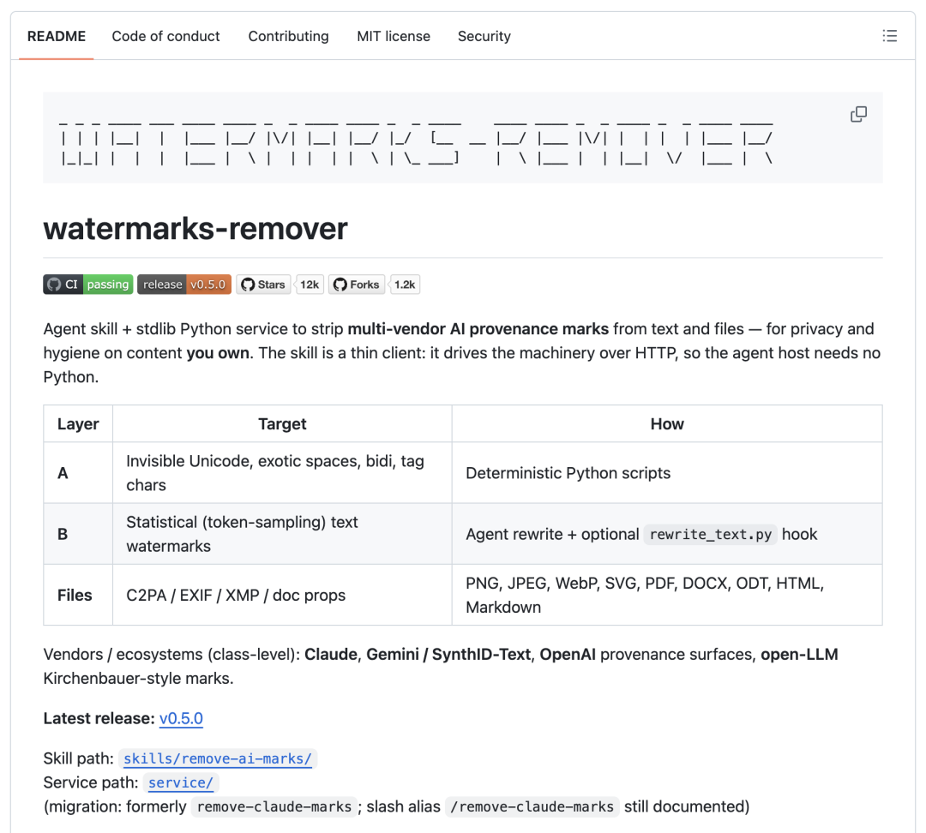The width and height of the screenshot is (926, 833).
Task: Click 'Gemini / SynthID-Text' bold text
Action: pyautogui.click(x=448, y=655)
